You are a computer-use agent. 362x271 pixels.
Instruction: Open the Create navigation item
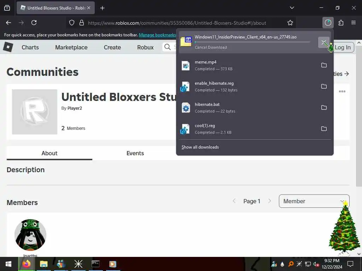(x=112, y=47)
